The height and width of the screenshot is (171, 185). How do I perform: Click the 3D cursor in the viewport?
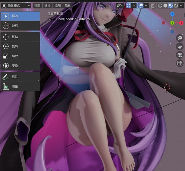[x=167, y=87]
